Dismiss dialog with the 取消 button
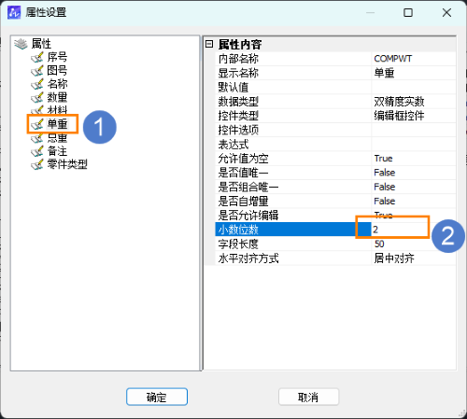This screenshot has width=467, height=419. [x=308, y=397]
